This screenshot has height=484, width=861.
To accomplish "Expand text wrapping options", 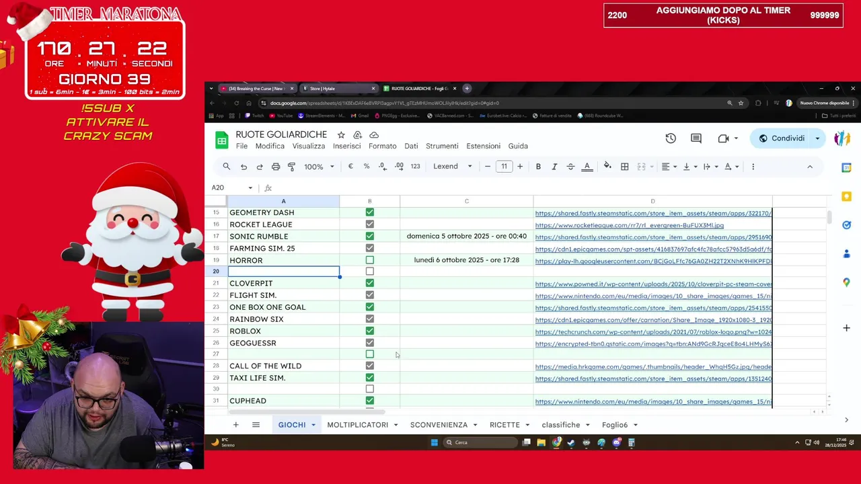I will pos(716,167).
